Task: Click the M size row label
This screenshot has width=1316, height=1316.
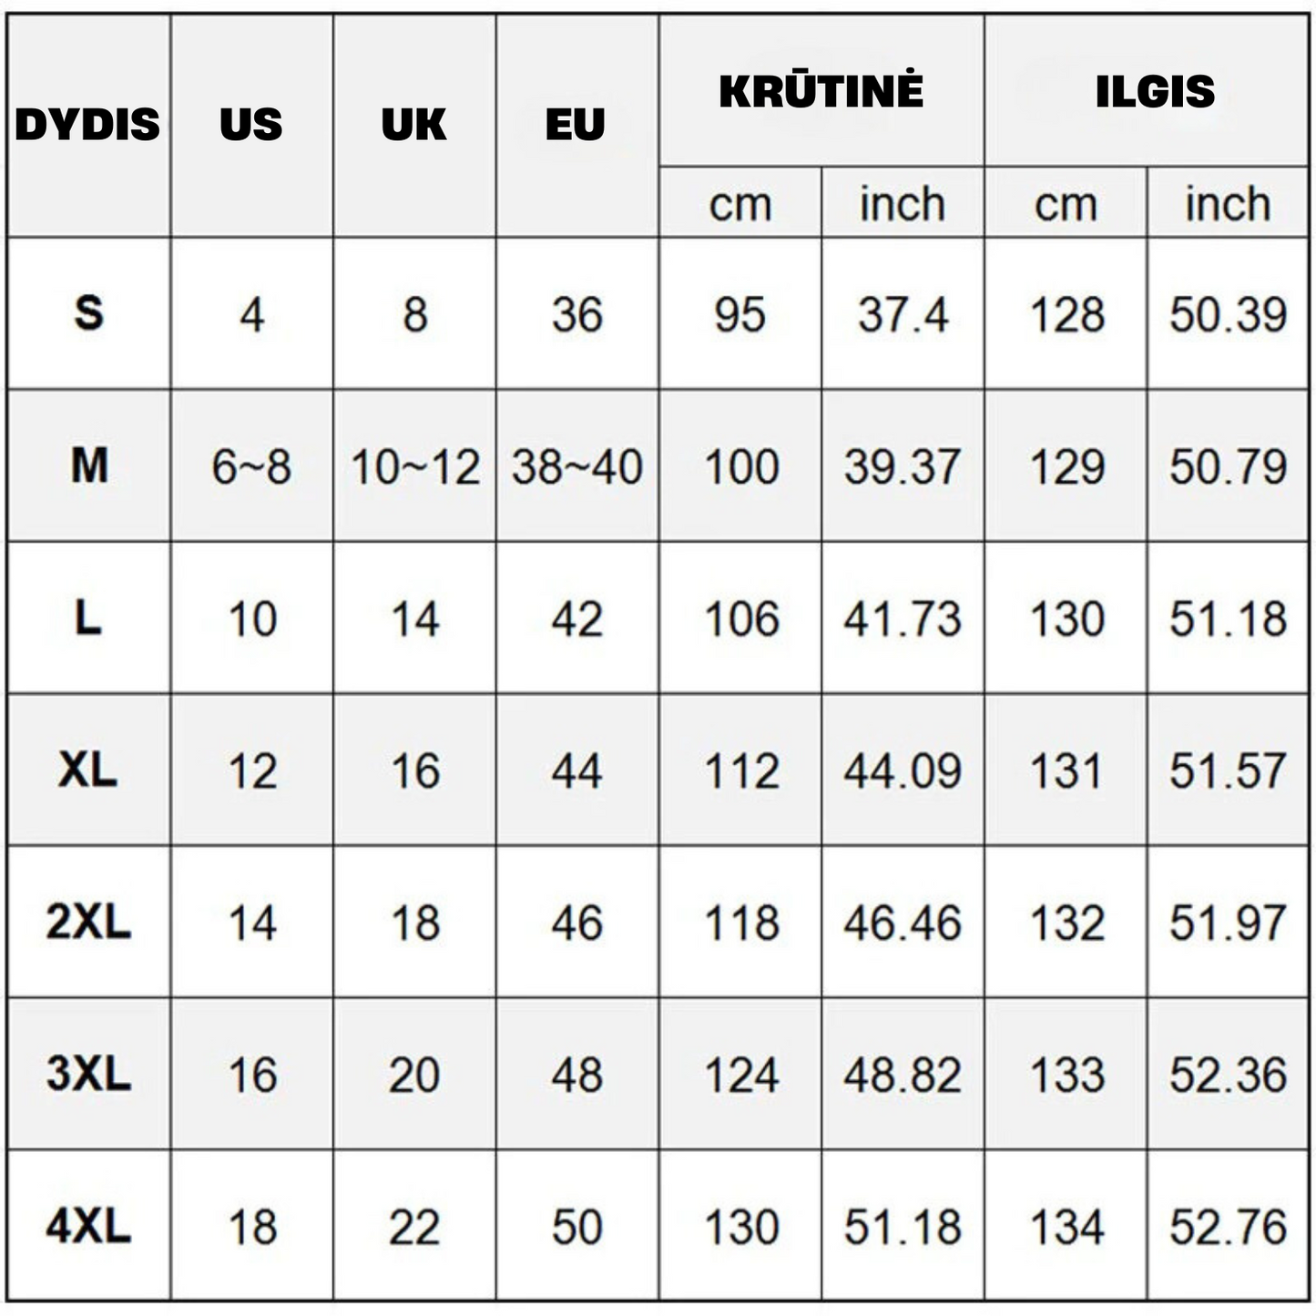Action: tap(88, 465)
